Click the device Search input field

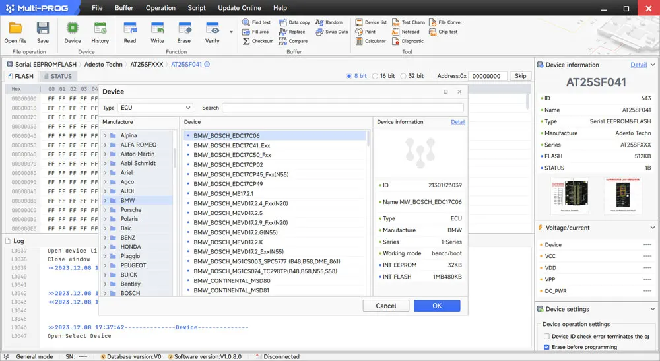[343, 108]
